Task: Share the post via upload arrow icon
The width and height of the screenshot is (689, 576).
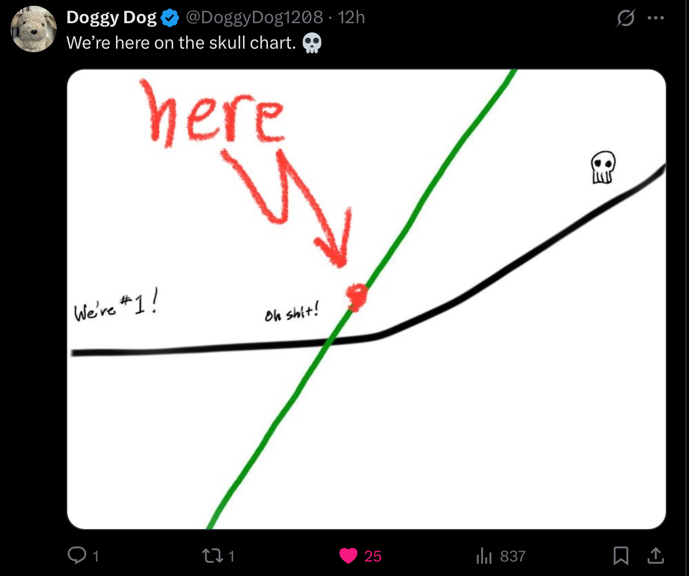Action: (655, 555)
